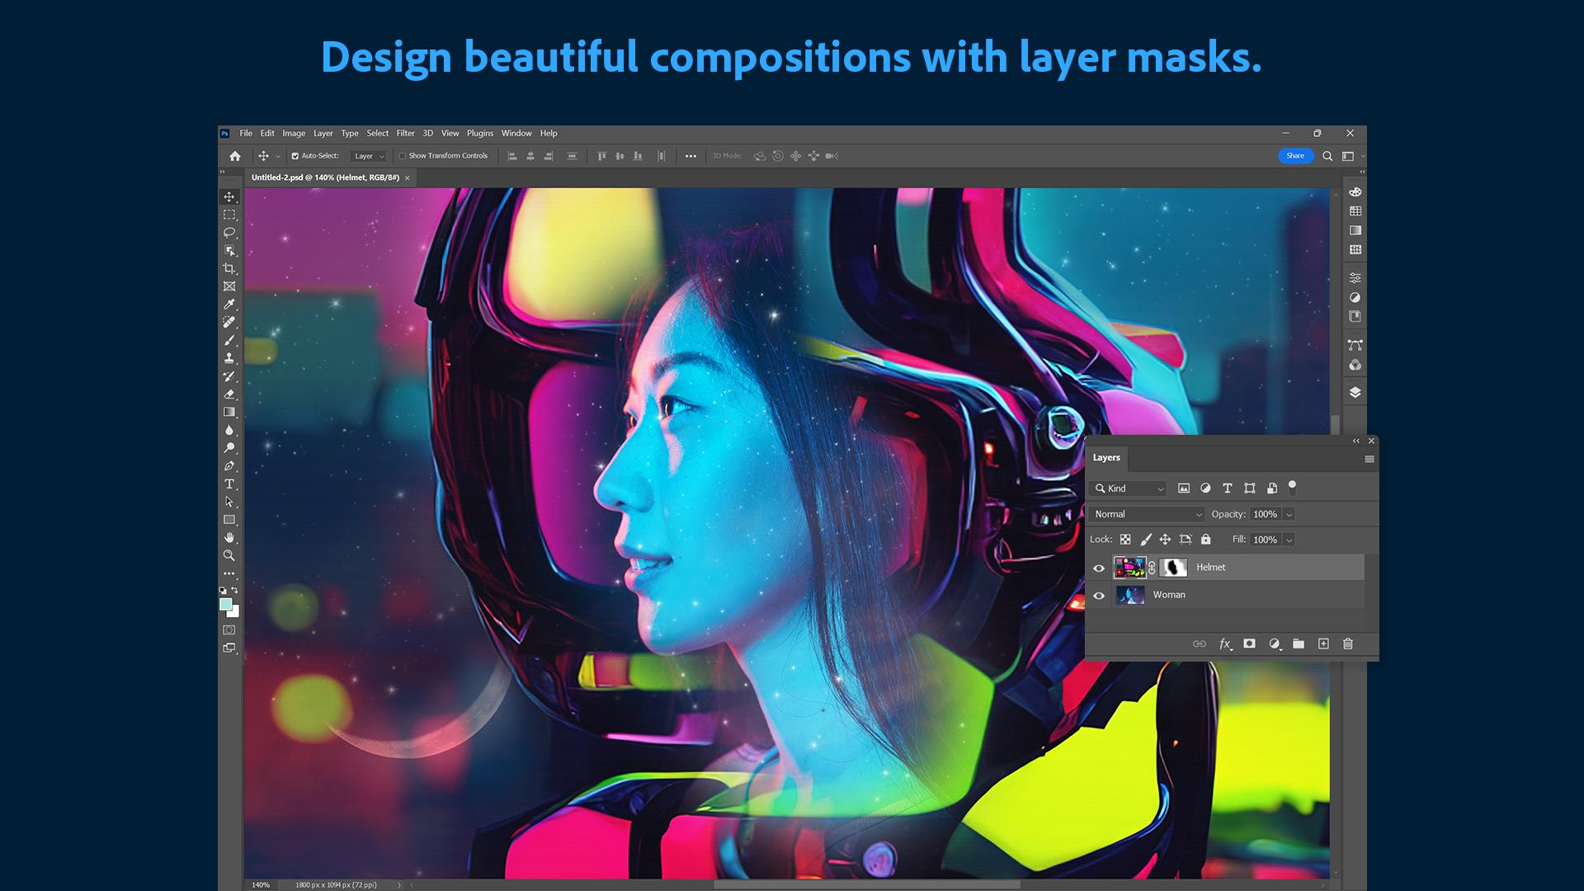Toggle visibility of Woman layer

pos(1099,594)
